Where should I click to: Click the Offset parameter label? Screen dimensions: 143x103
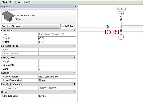coord(6,42)
